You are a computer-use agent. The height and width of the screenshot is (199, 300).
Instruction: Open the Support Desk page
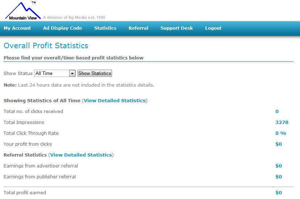[x=176, y=28]
